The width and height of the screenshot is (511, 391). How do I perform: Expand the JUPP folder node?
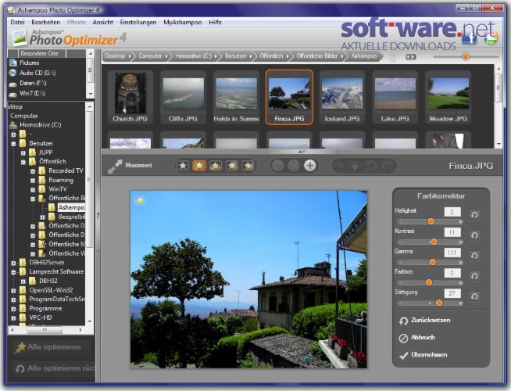pos(23,152)
